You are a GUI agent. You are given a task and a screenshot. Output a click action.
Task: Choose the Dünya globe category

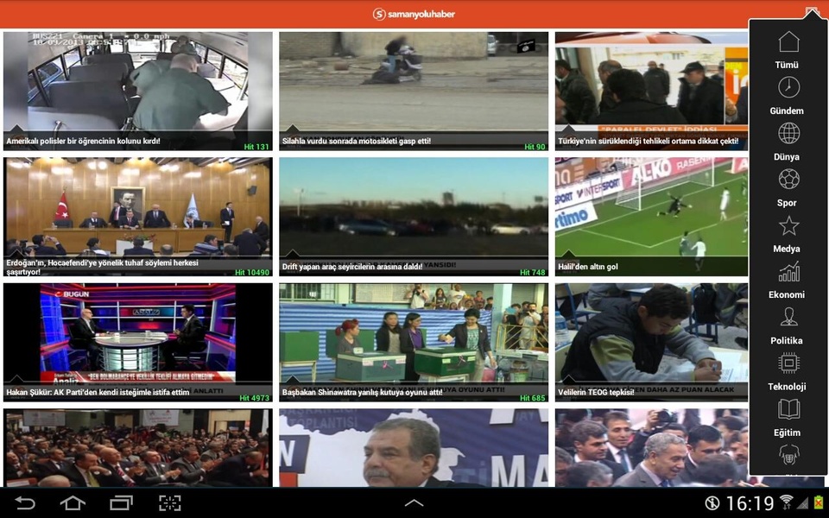tap(788, 142)
